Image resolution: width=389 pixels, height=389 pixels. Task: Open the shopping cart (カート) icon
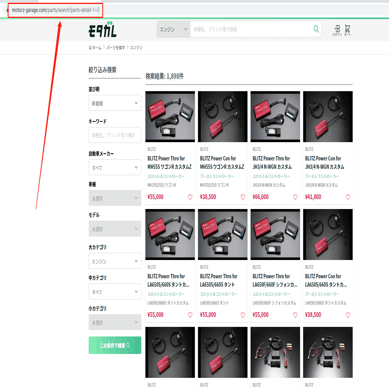347,31
